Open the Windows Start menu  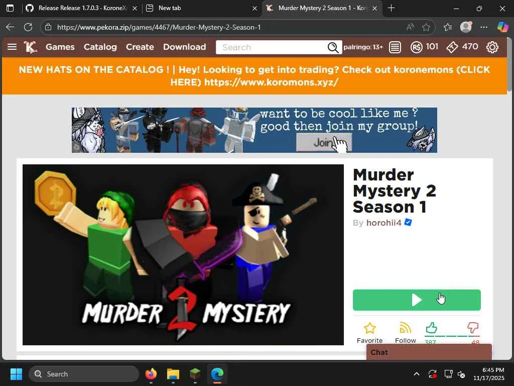pyautogui.click(x=16, y=374)
